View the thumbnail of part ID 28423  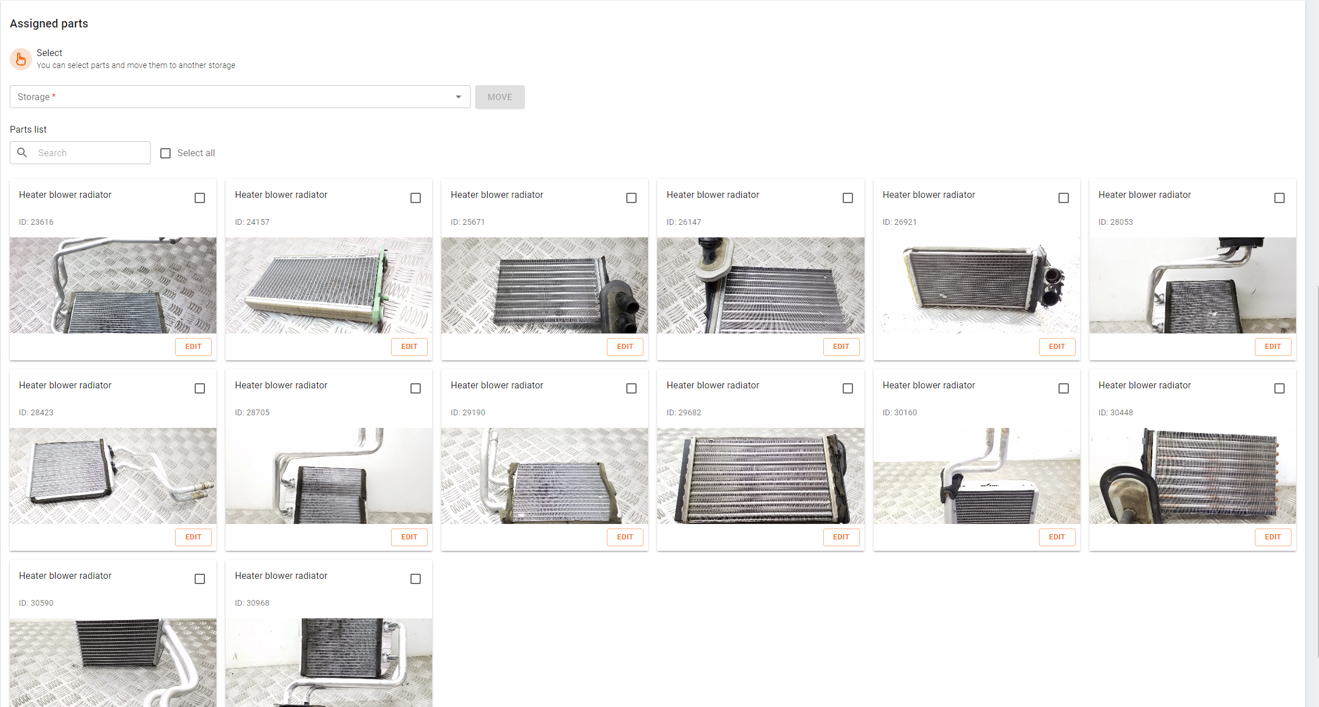click(x=113, y=476)
